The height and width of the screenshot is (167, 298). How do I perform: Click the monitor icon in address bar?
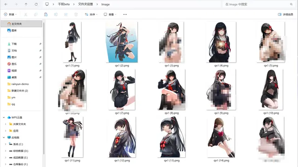coord(47,4)
